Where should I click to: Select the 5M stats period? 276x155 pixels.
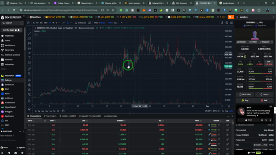click(x=241, y=63)
